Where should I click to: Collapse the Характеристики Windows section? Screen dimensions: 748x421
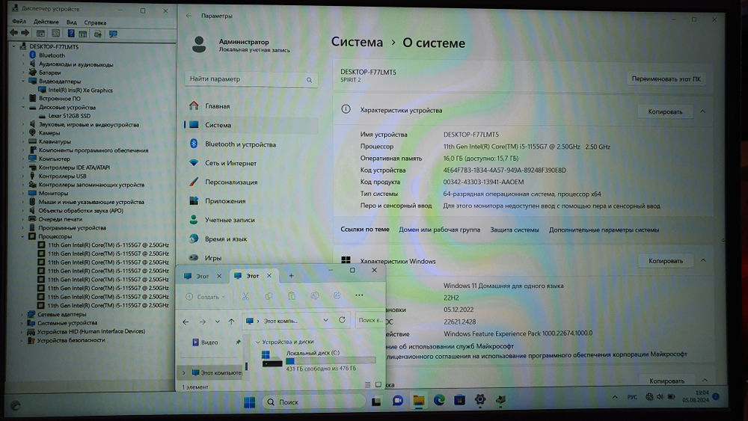coord(703,260)
